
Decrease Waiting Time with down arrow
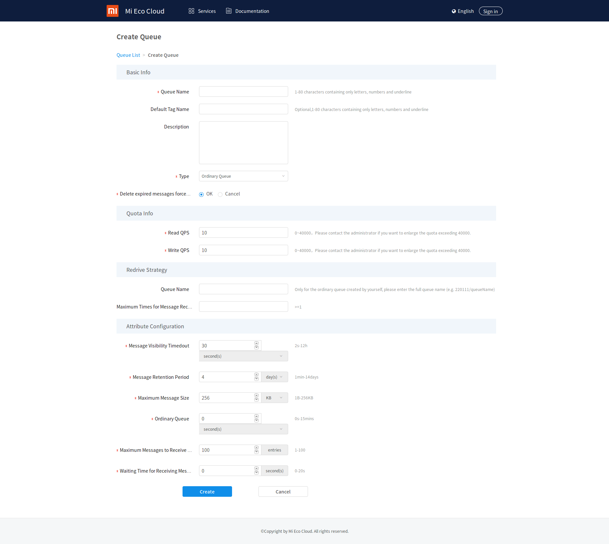[256, 473]
